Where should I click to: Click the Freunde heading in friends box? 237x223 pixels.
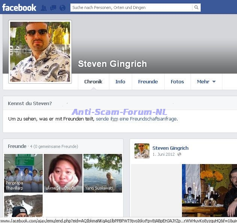click(17, 146)
